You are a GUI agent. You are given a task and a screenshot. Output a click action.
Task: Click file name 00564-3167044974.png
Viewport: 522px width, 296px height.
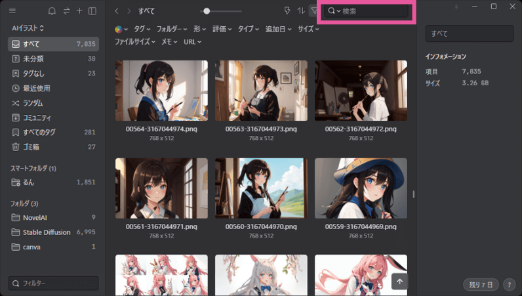click(161, 129)
